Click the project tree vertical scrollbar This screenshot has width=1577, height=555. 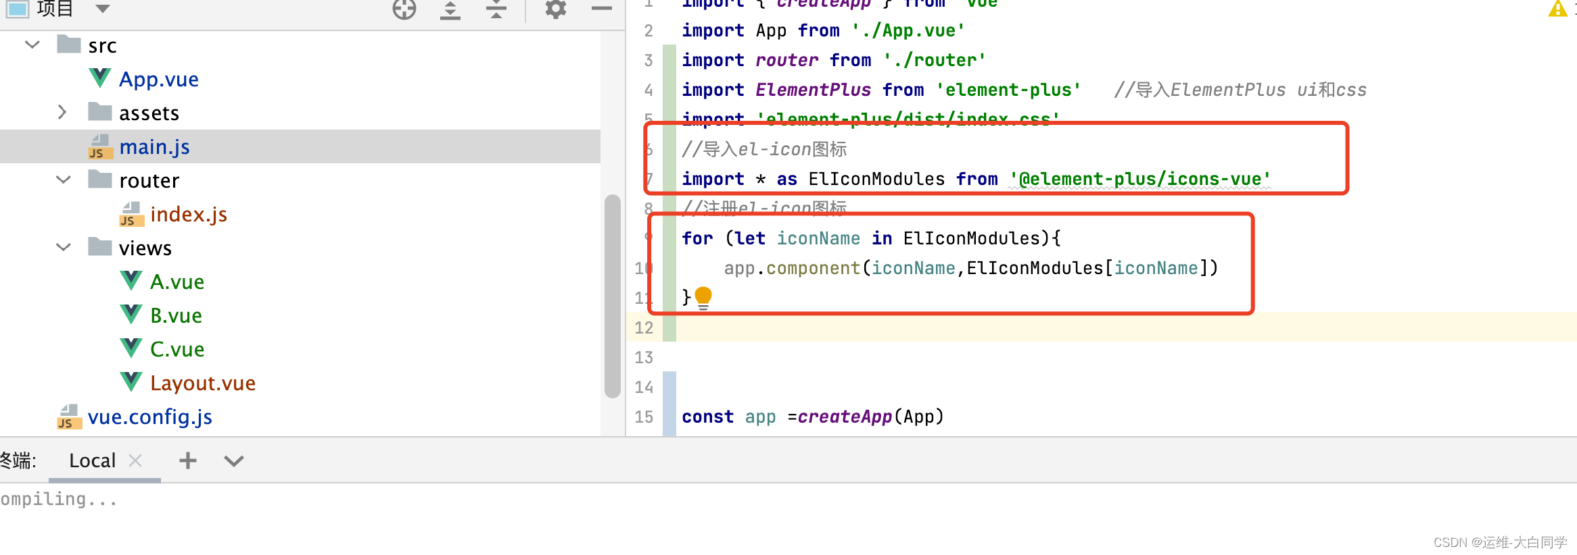point(613,296)
